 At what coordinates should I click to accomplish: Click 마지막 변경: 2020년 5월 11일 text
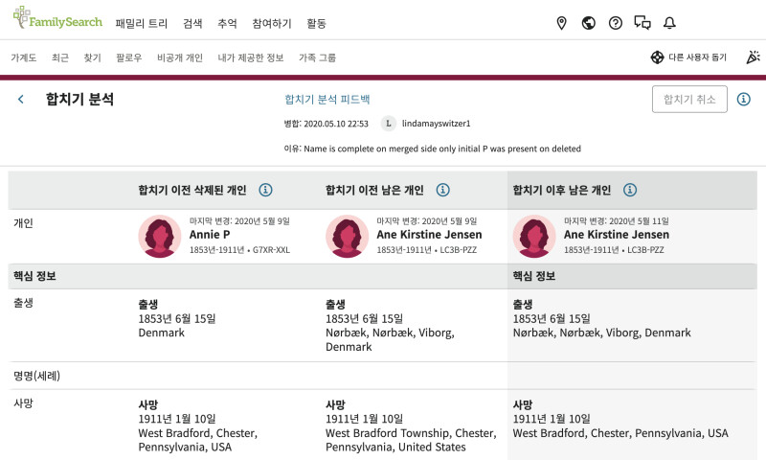coord(616,221)
